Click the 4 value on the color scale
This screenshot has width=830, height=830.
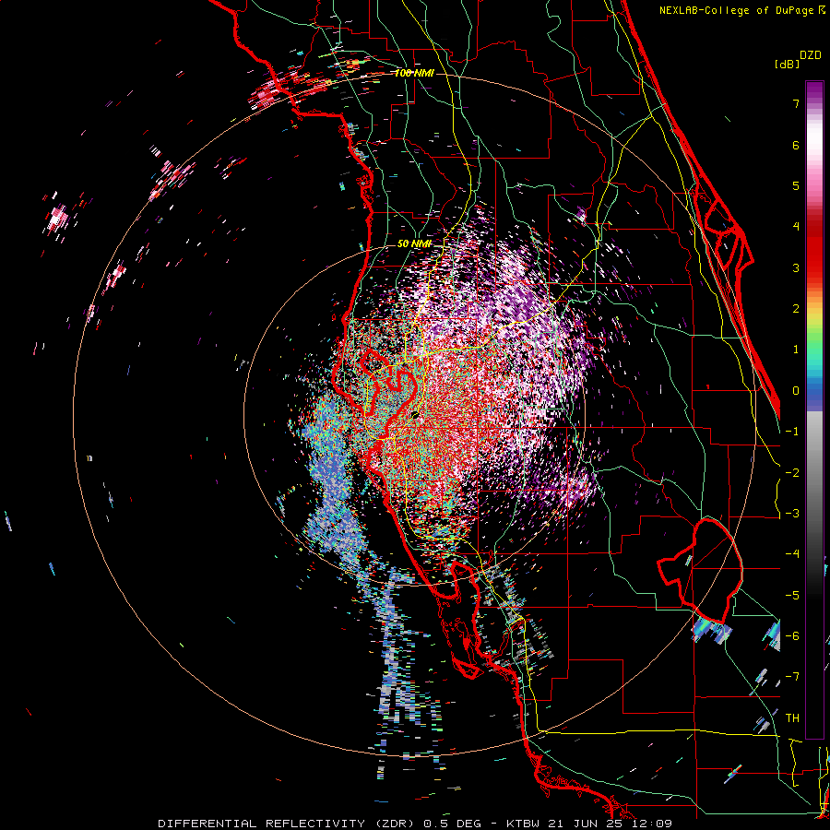point(796,227)
